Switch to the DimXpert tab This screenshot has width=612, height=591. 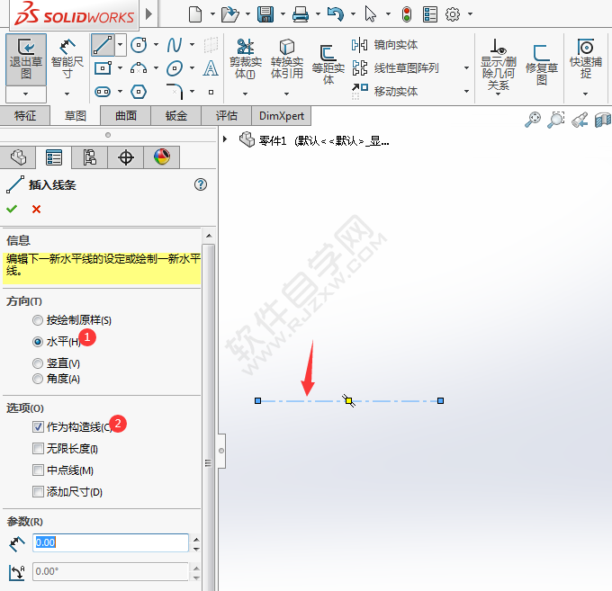click(282, 116)
